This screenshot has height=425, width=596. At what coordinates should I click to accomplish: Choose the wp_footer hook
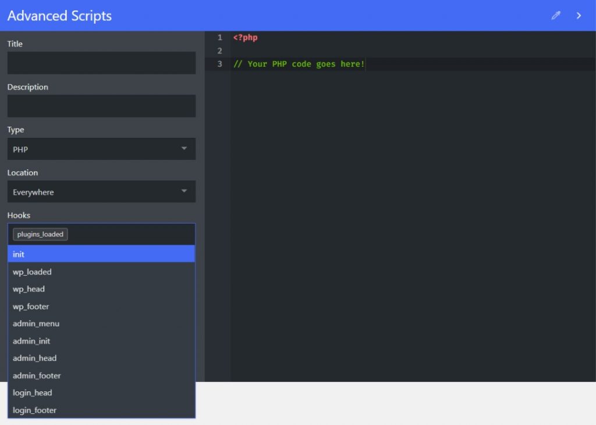coord(101,306)
